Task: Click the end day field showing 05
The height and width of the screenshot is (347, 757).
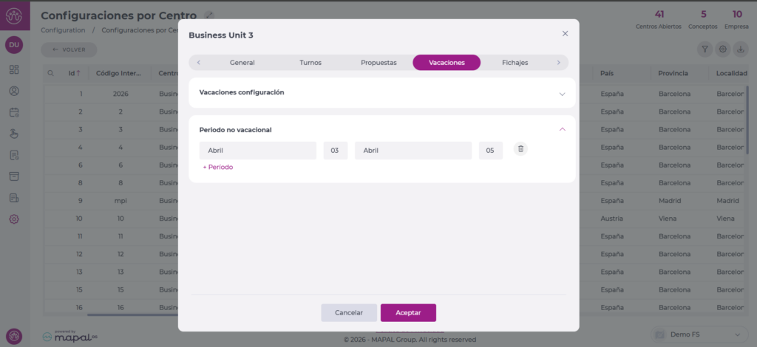Action: (490, 151)
